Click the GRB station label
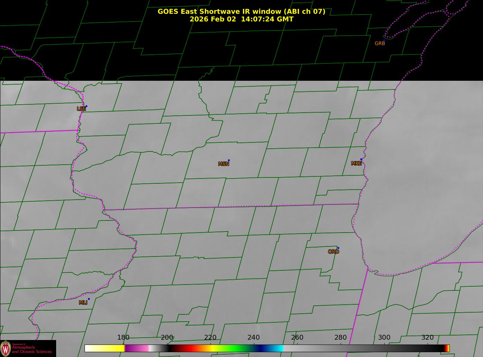 380,43
